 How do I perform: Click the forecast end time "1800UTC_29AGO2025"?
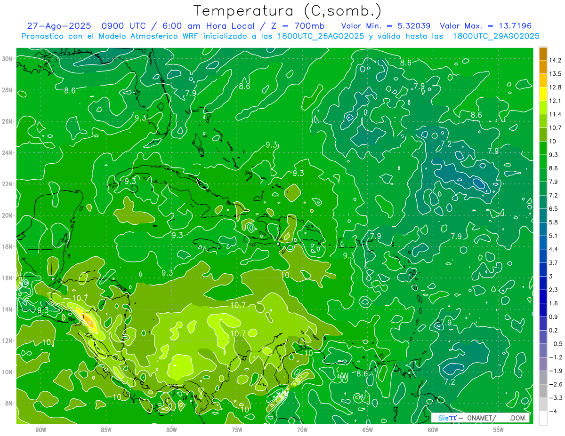tap(496, 36)
